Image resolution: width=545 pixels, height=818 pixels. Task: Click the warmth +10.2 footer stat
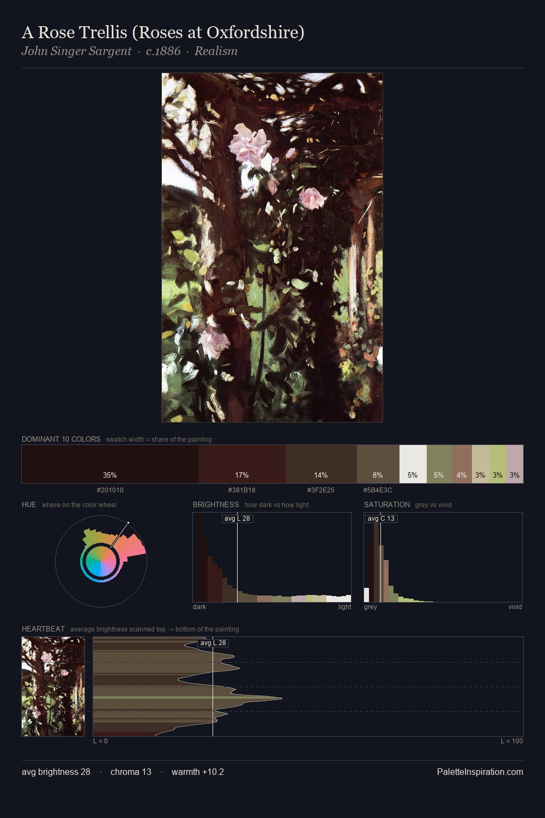pyautogui.click(x=198, y=772)
